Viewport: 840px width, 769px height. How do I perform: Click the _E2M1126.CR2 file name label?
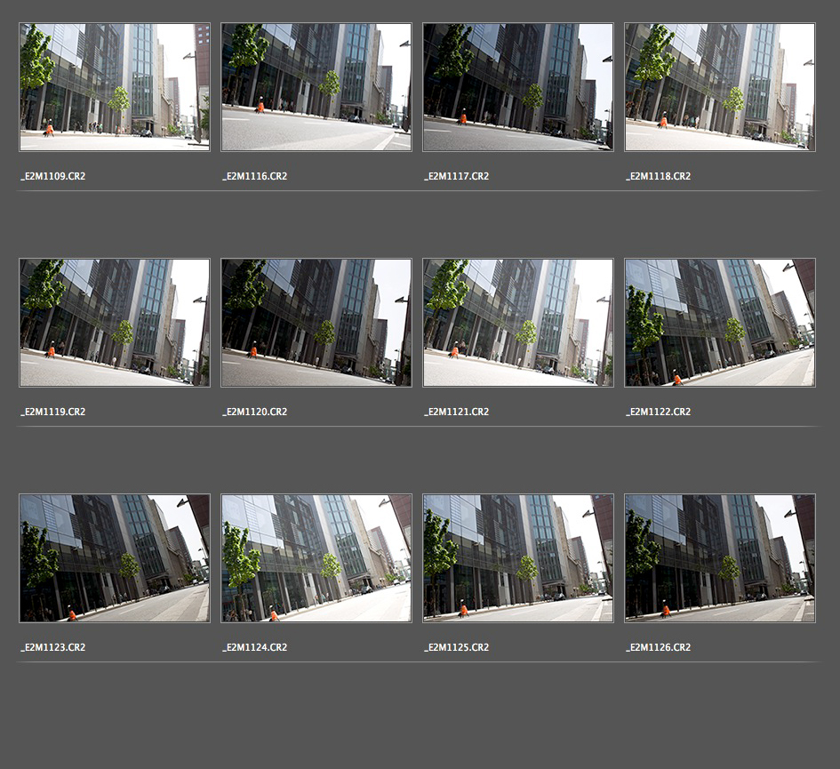[x=659, y=647]
